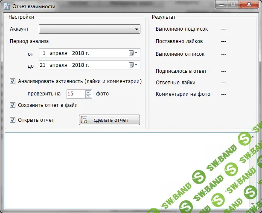The image size is (262, 213).
Task: Click inside the empty log text area
Action: 127,170
